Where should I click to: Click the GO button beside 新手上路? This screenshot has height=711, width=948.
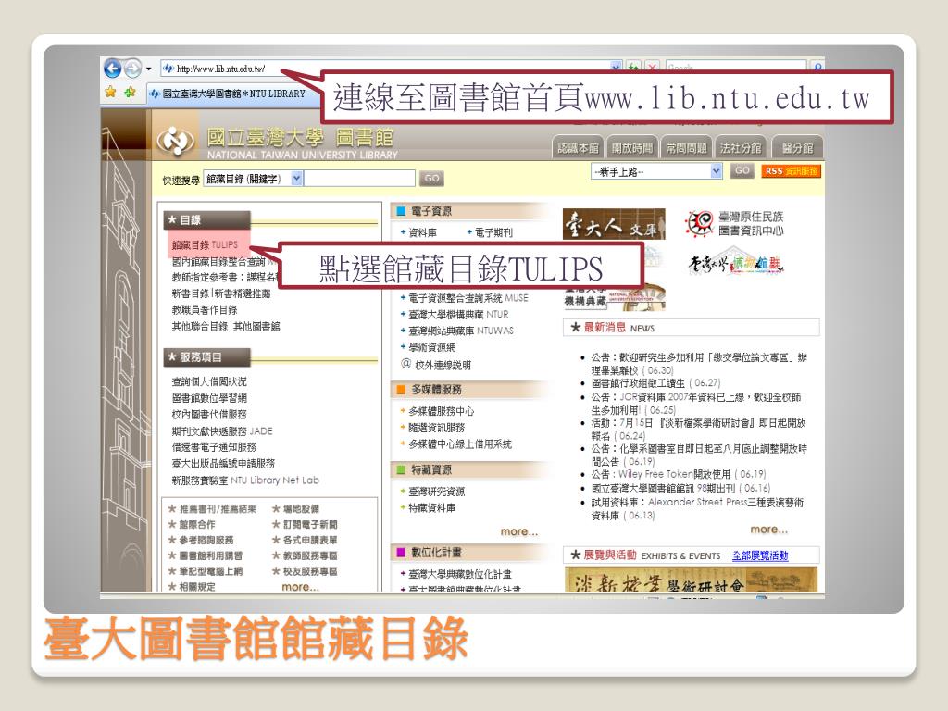[x=742, y=171]
